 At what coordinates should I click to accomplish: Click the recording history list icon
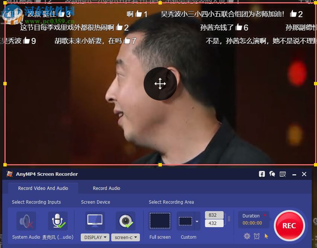pos(282,174)
